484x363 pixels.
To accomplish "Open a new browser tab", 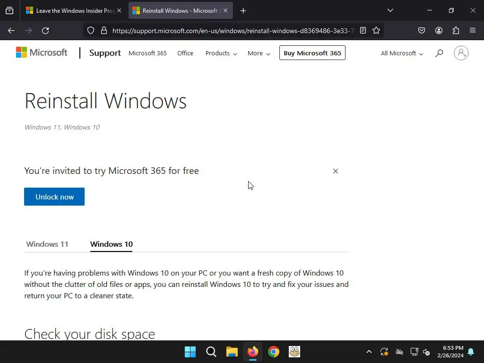I will click(x=243, y=11).
